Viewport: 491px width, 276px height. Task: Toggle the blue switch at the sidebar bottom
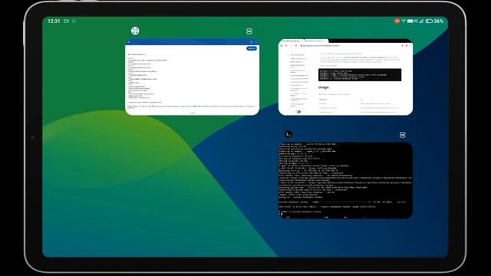pyautogui.click(x=298, y=112)
